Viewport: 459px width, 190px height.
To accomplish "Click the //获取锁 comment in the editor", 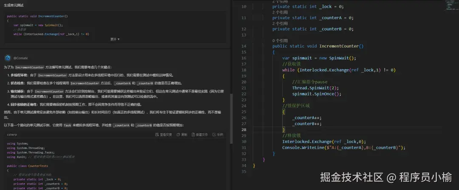I will pyautogui.click(x=292, y=64).
